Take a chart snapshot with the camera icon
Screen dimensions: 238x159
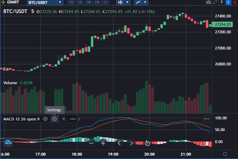pos(209,2)
